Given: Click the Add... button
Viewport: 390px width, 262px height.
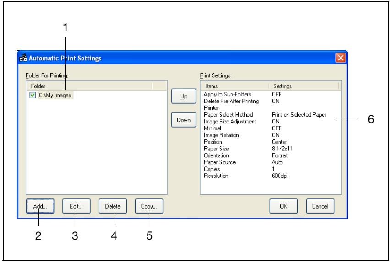Looking at the screenshot, I should [40, 206].
